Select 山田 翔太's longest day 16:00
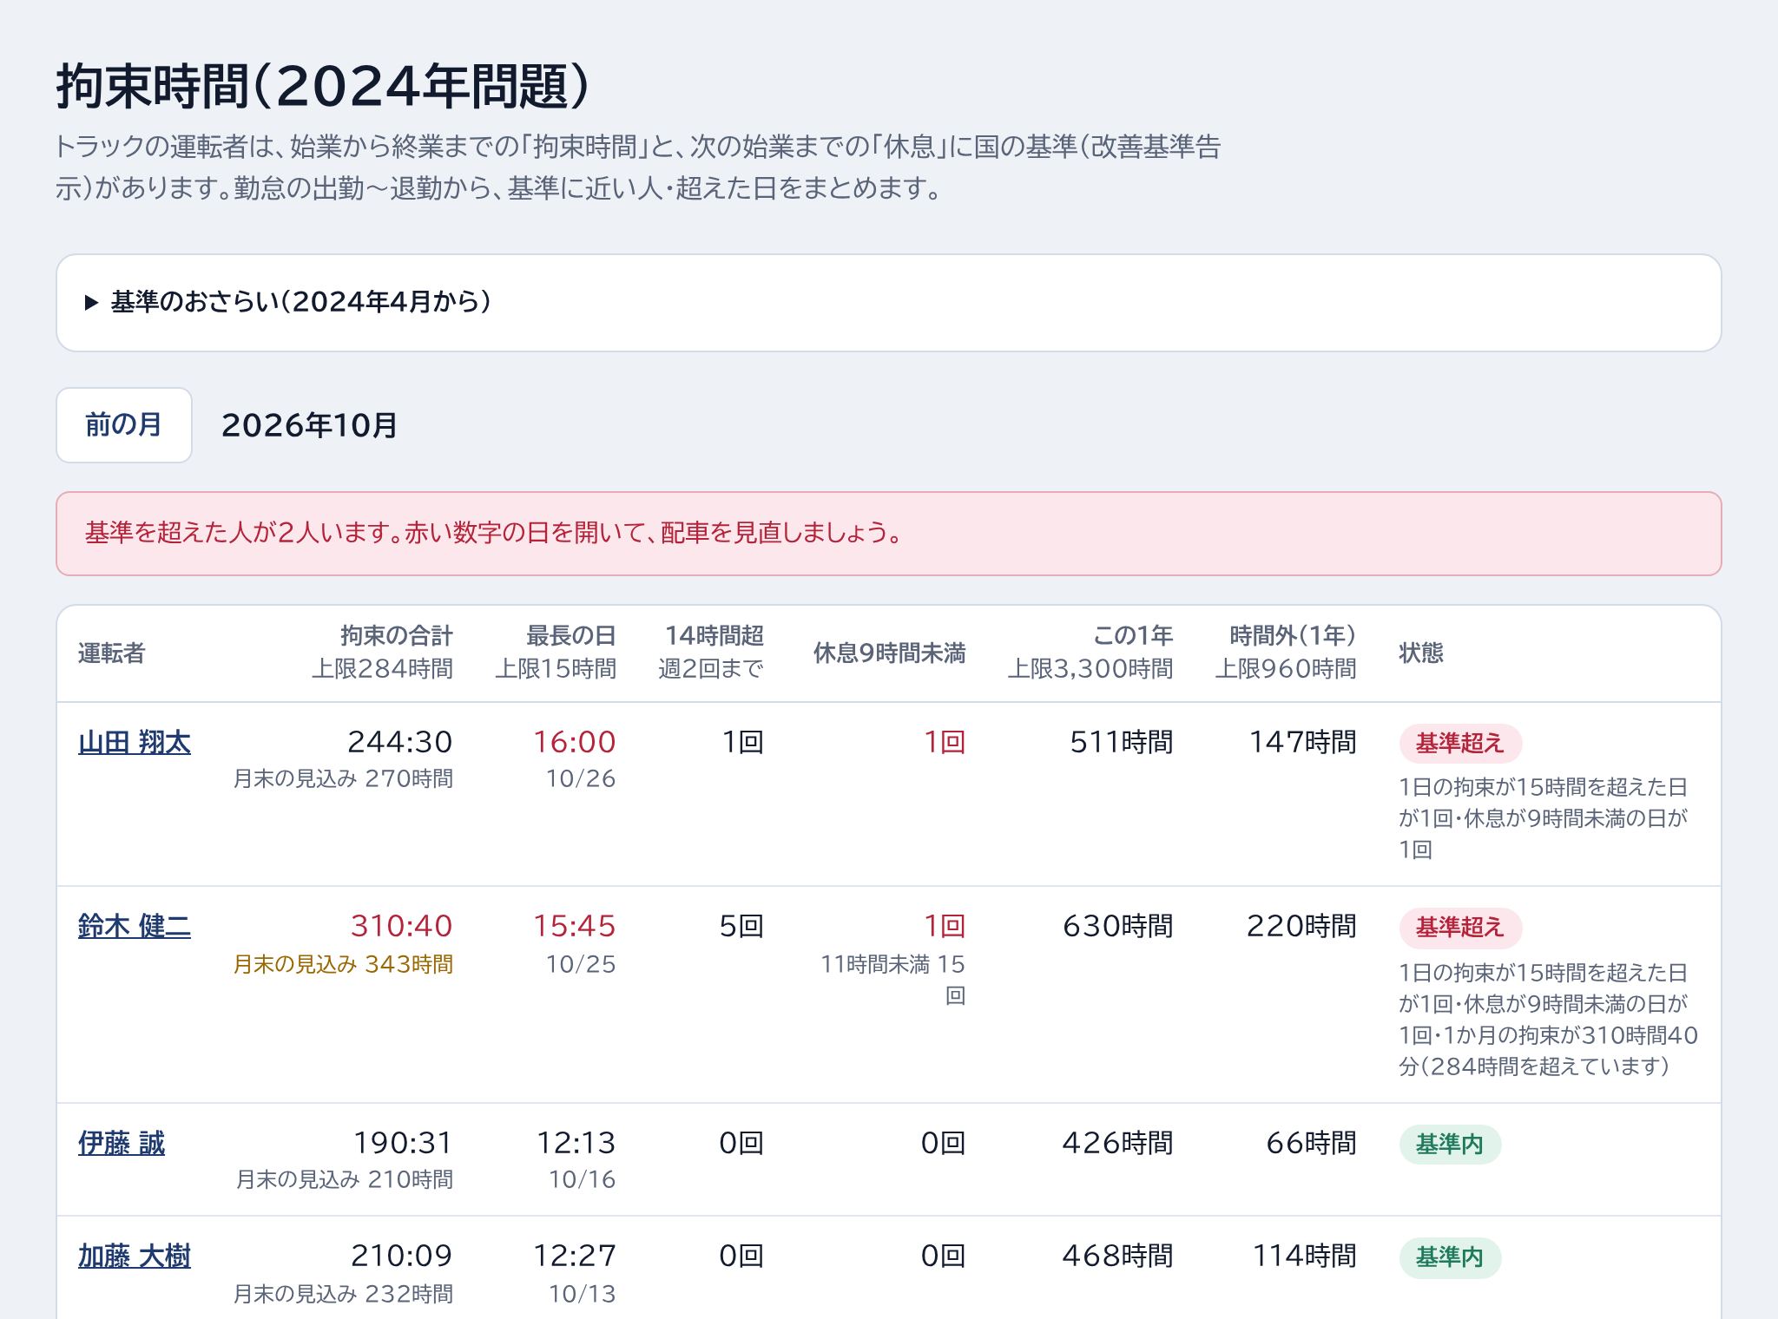The image size is (1778, 1319). pos(574,742)
